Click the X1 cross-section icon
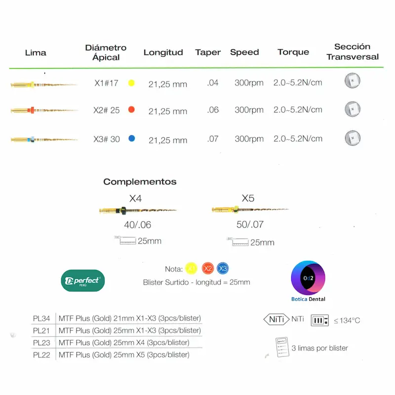Screen dimensions: 395x395 [353, 80]
